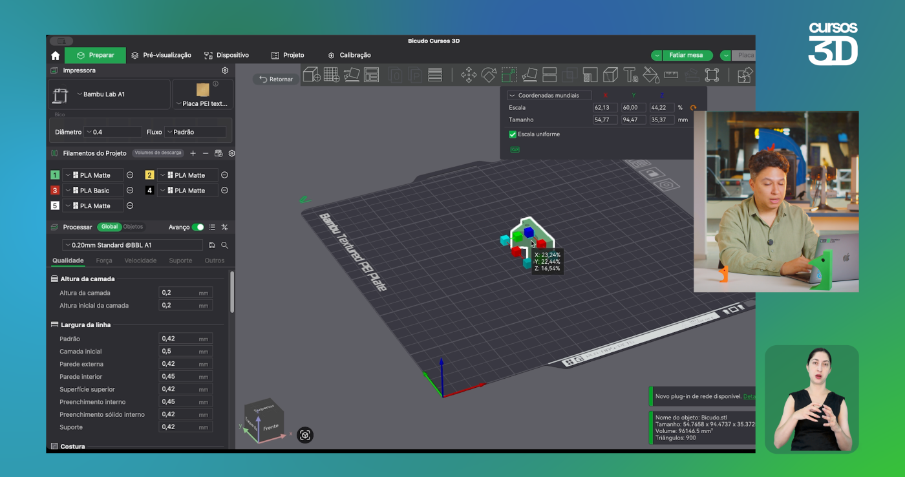The image size is (905, 477).
Task: Switch processing scope to Global
Action: [x=109, y=227]
